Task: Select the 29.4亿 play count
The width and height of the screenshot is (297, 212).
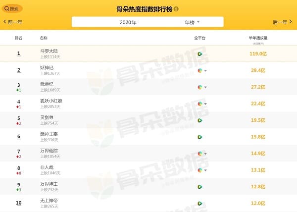Action: [258, 70]
